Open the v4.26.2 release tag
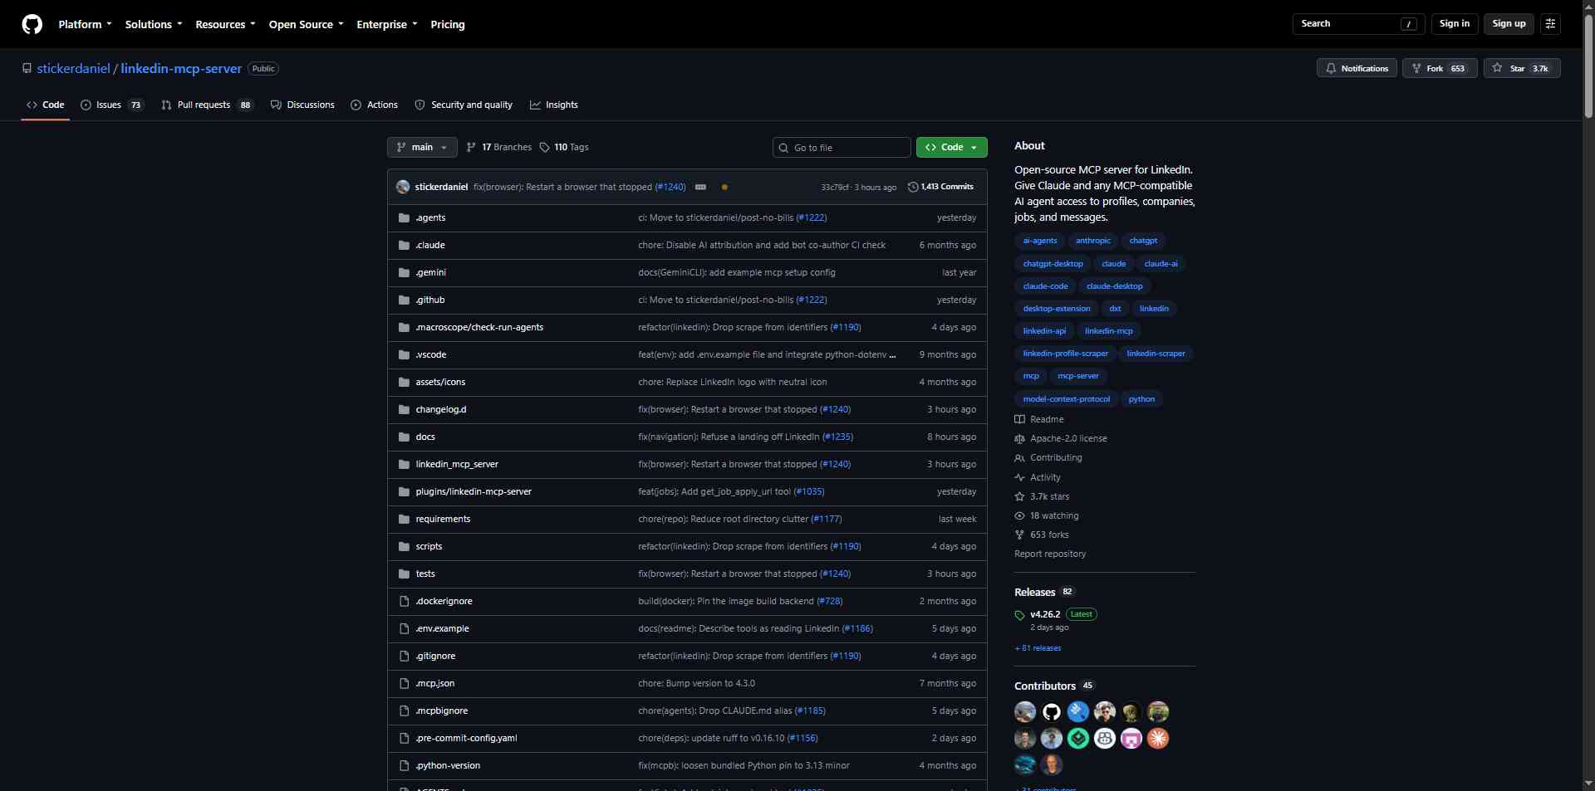Screen dimensions: 1595x791 tap(1045, 614)
